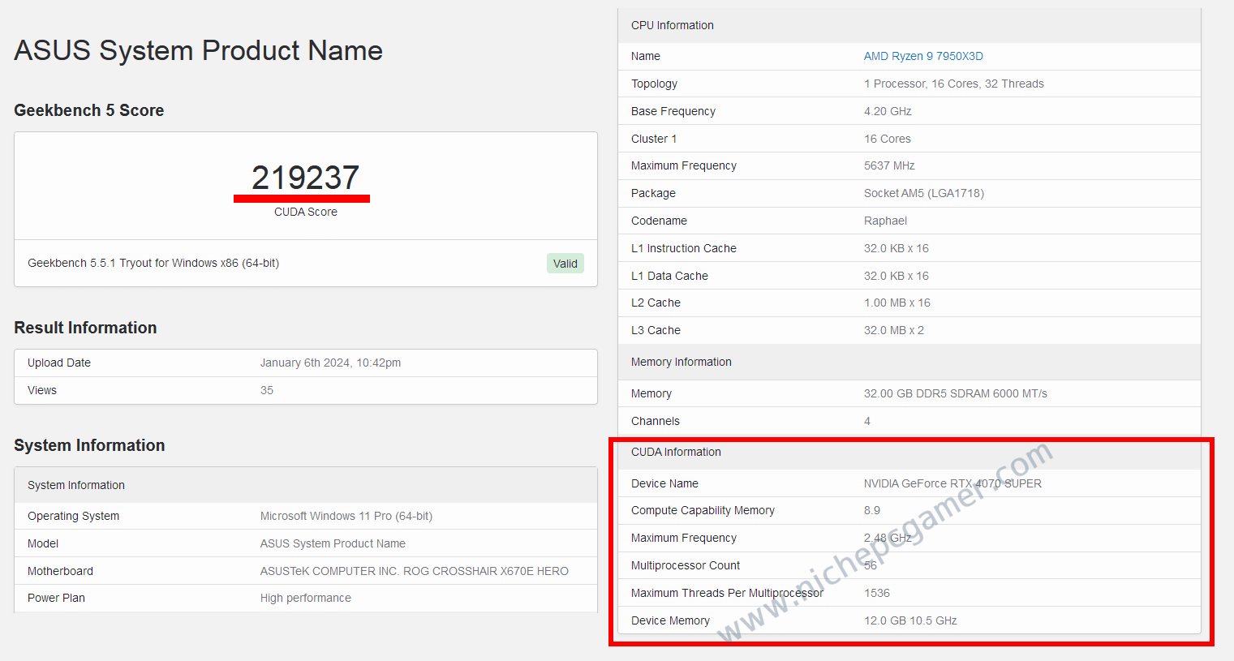Screen dimensions: 1234x661
Task: Click the System Information table header row
Action: point(306,485)
